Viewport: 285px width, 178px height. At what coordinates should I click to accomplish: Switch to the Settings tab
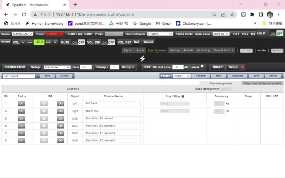[x=175, y=50]
